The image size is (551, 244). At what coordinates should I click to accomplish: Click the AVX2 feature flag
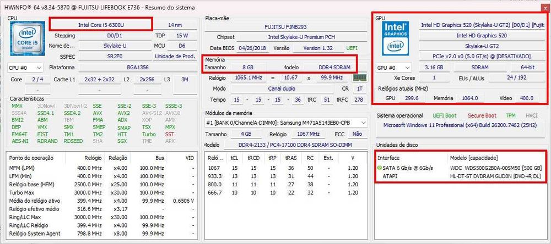[123, 113]
